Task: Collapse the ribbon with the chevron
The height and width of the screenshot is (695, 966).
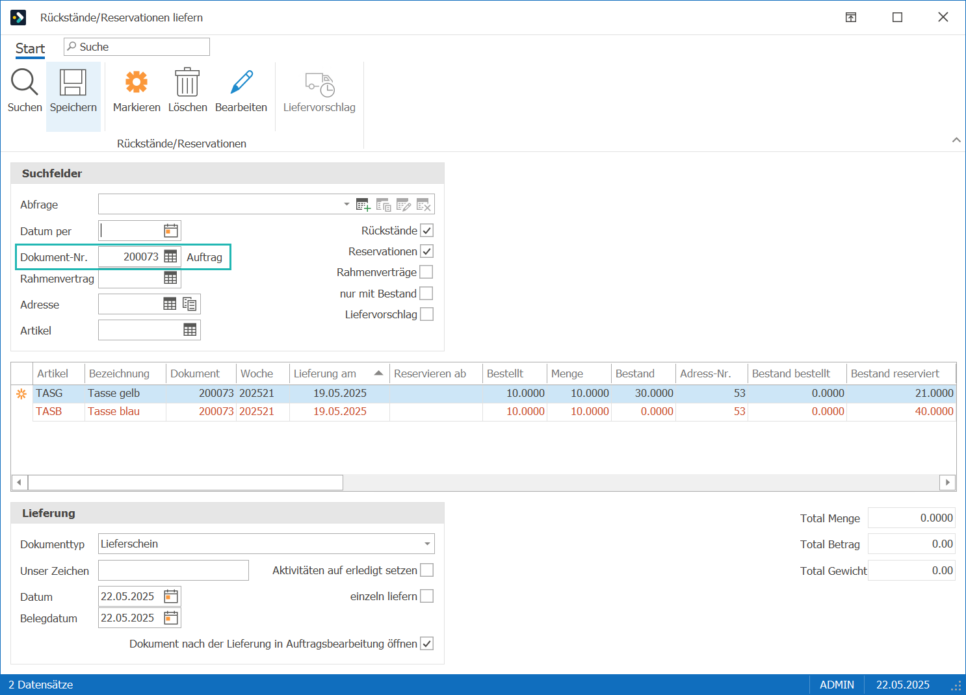Action: click(x=956, y=140)
